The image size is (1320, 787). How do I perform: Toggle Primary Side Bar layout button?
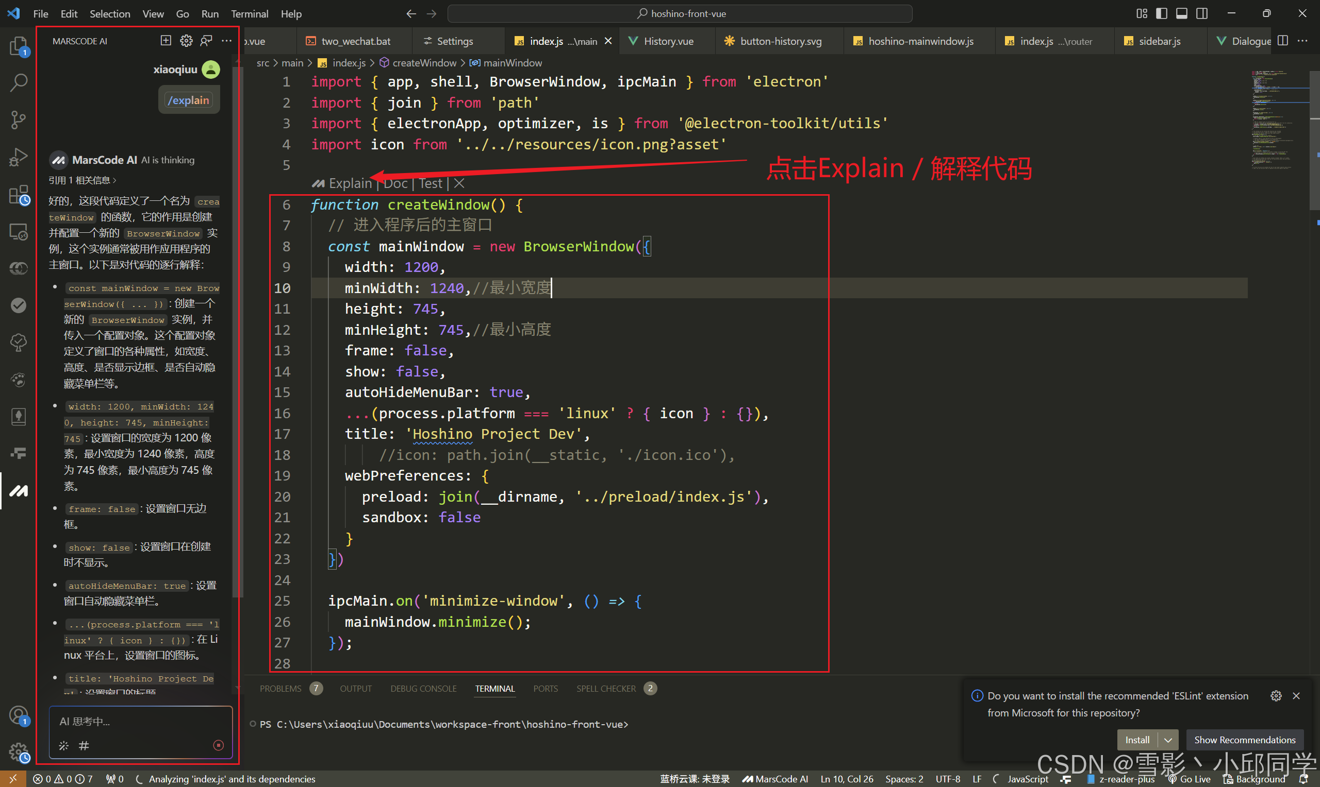(x=1161, y=14)
